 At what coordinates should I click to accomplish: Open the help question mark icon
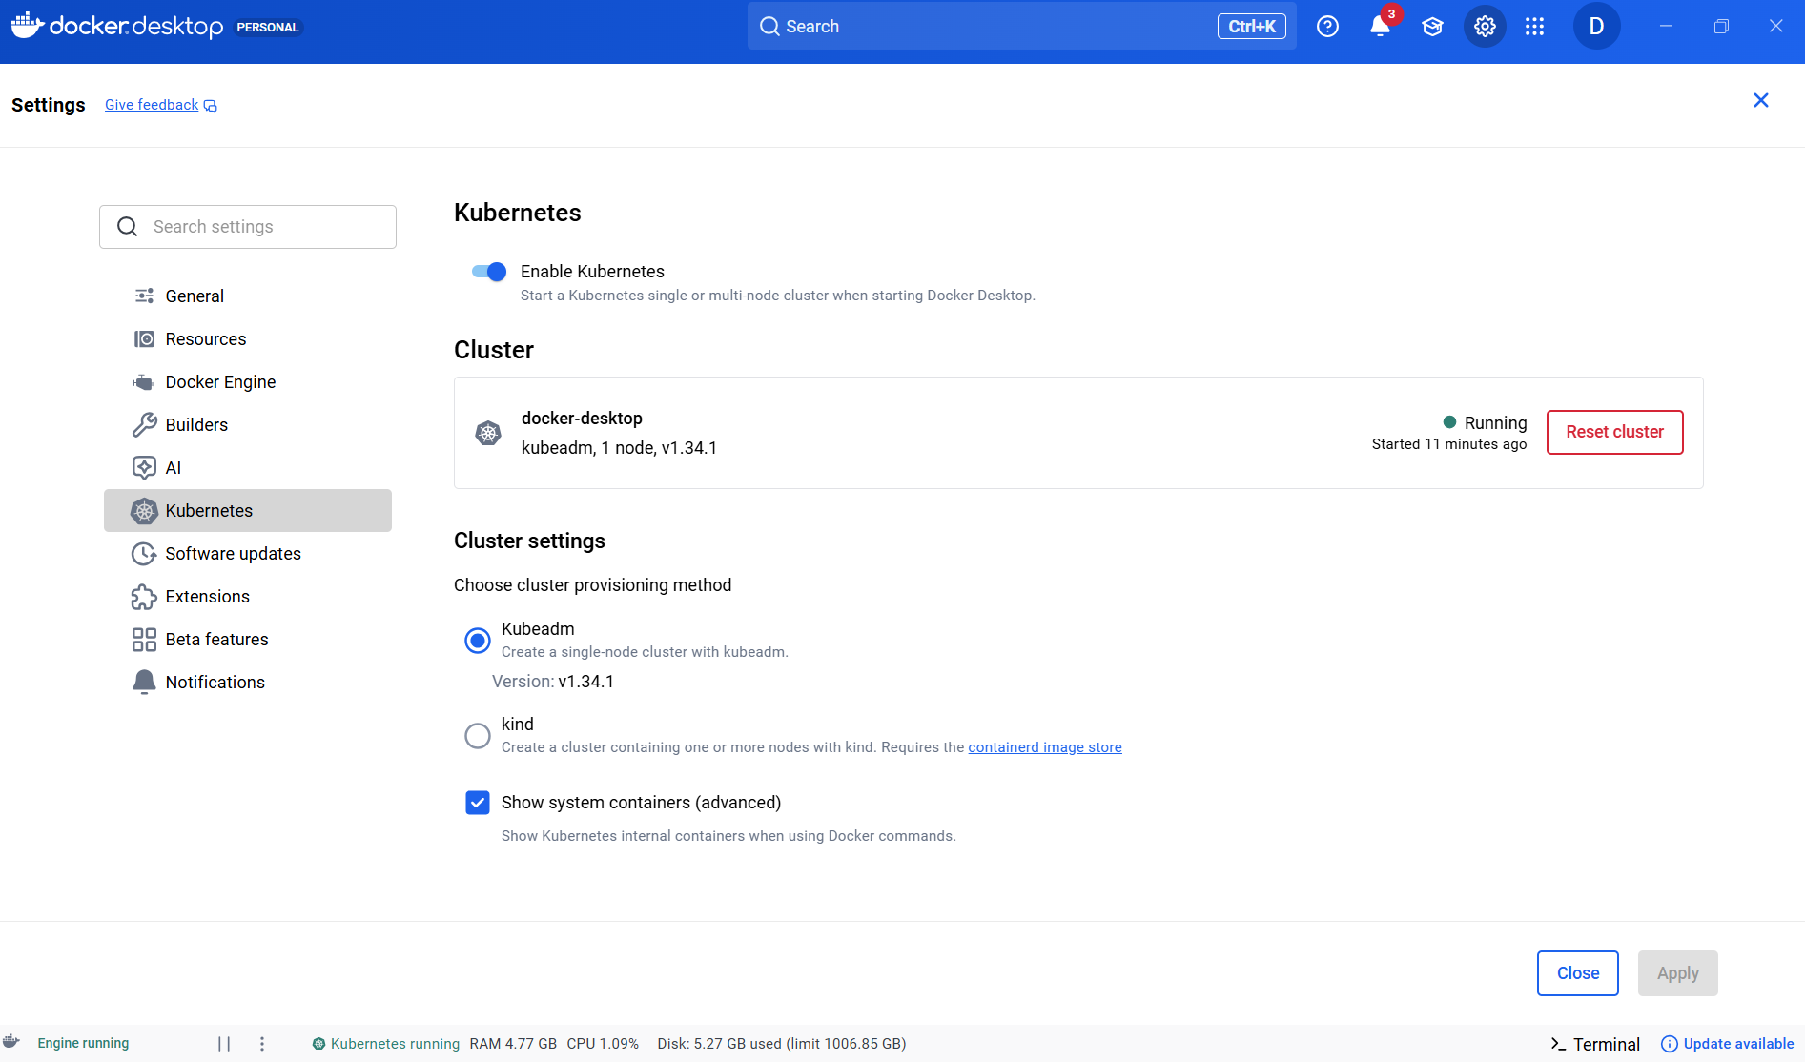click(x=1327, y=27)
